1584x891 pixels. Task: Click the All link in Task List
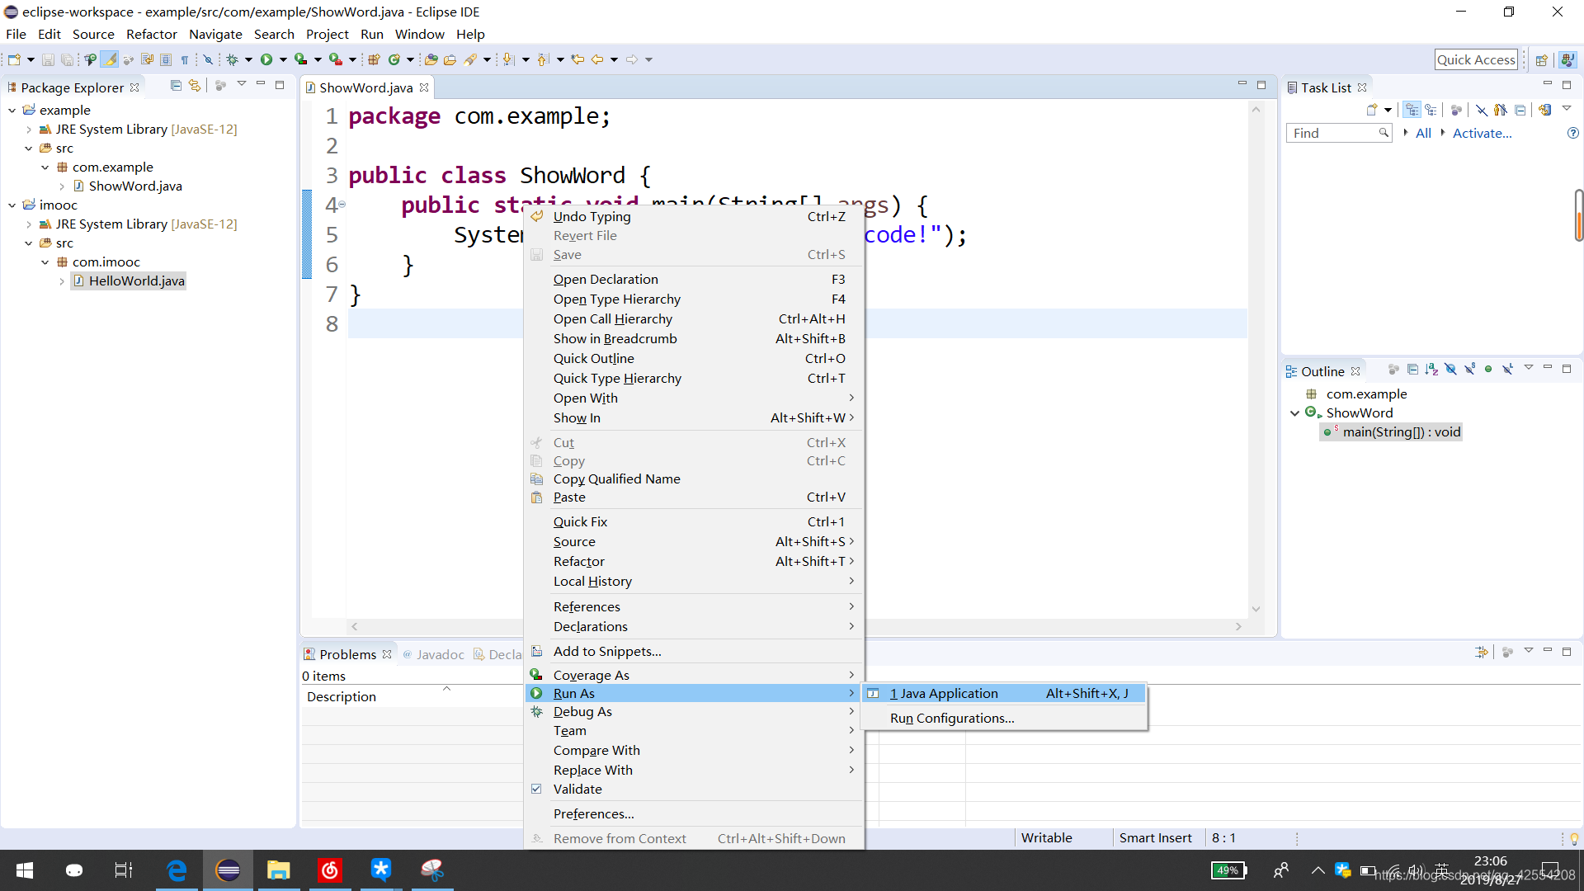pyautogui.click(x=1423, y=133)
